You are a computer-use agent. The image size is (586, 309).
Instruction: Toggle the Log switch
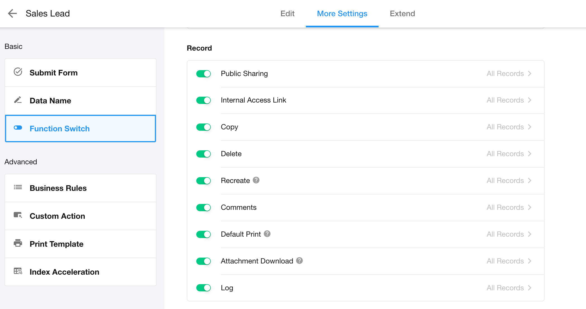tap(204, 288)
